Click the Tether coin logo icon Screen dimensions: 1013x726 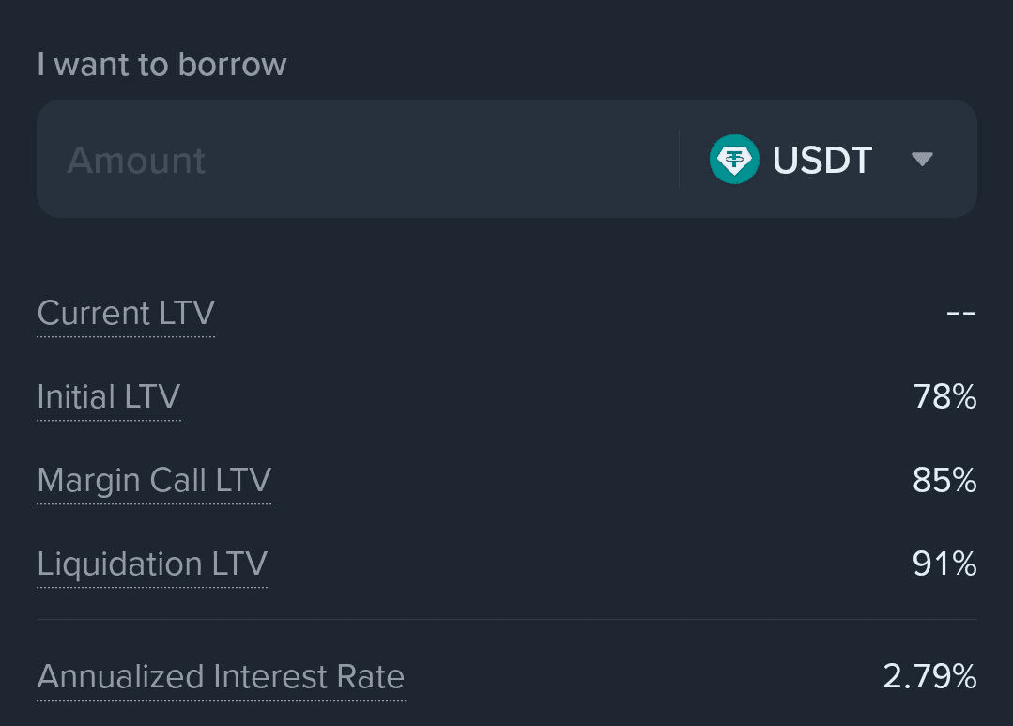(734, 160)
